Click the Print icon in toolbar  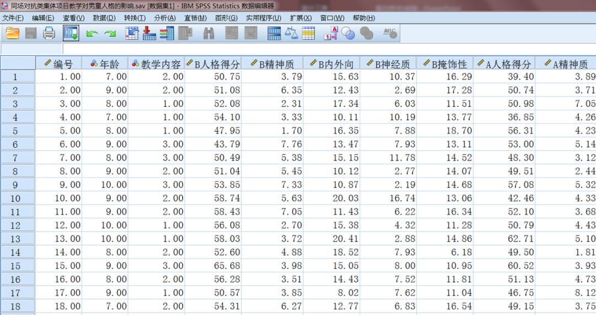click(x=49, y=34)
